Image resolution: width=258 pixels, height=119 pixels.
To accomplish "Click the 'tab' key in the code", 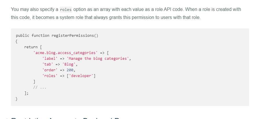I will 47,64.
